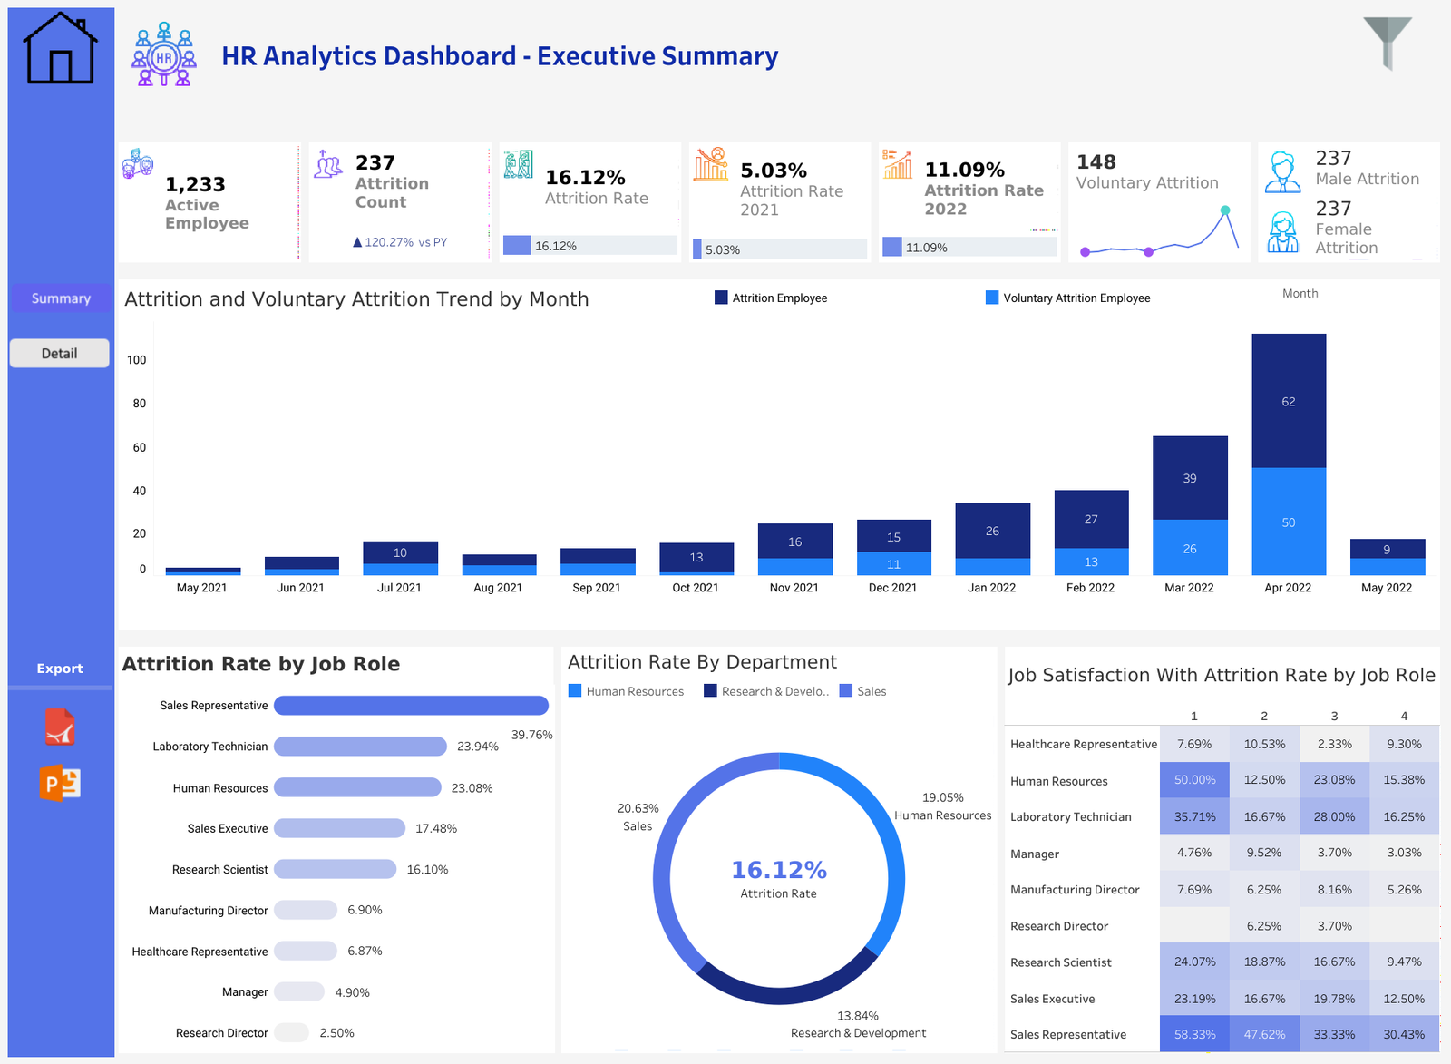Toggle Human Resources in the department legend
Screen dimensions: 1451x1064
pyautogui.click(x=626, y=690)
